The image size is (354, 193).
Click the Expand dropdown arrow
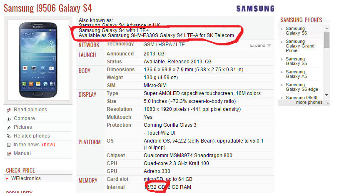[x=269, y=45]
